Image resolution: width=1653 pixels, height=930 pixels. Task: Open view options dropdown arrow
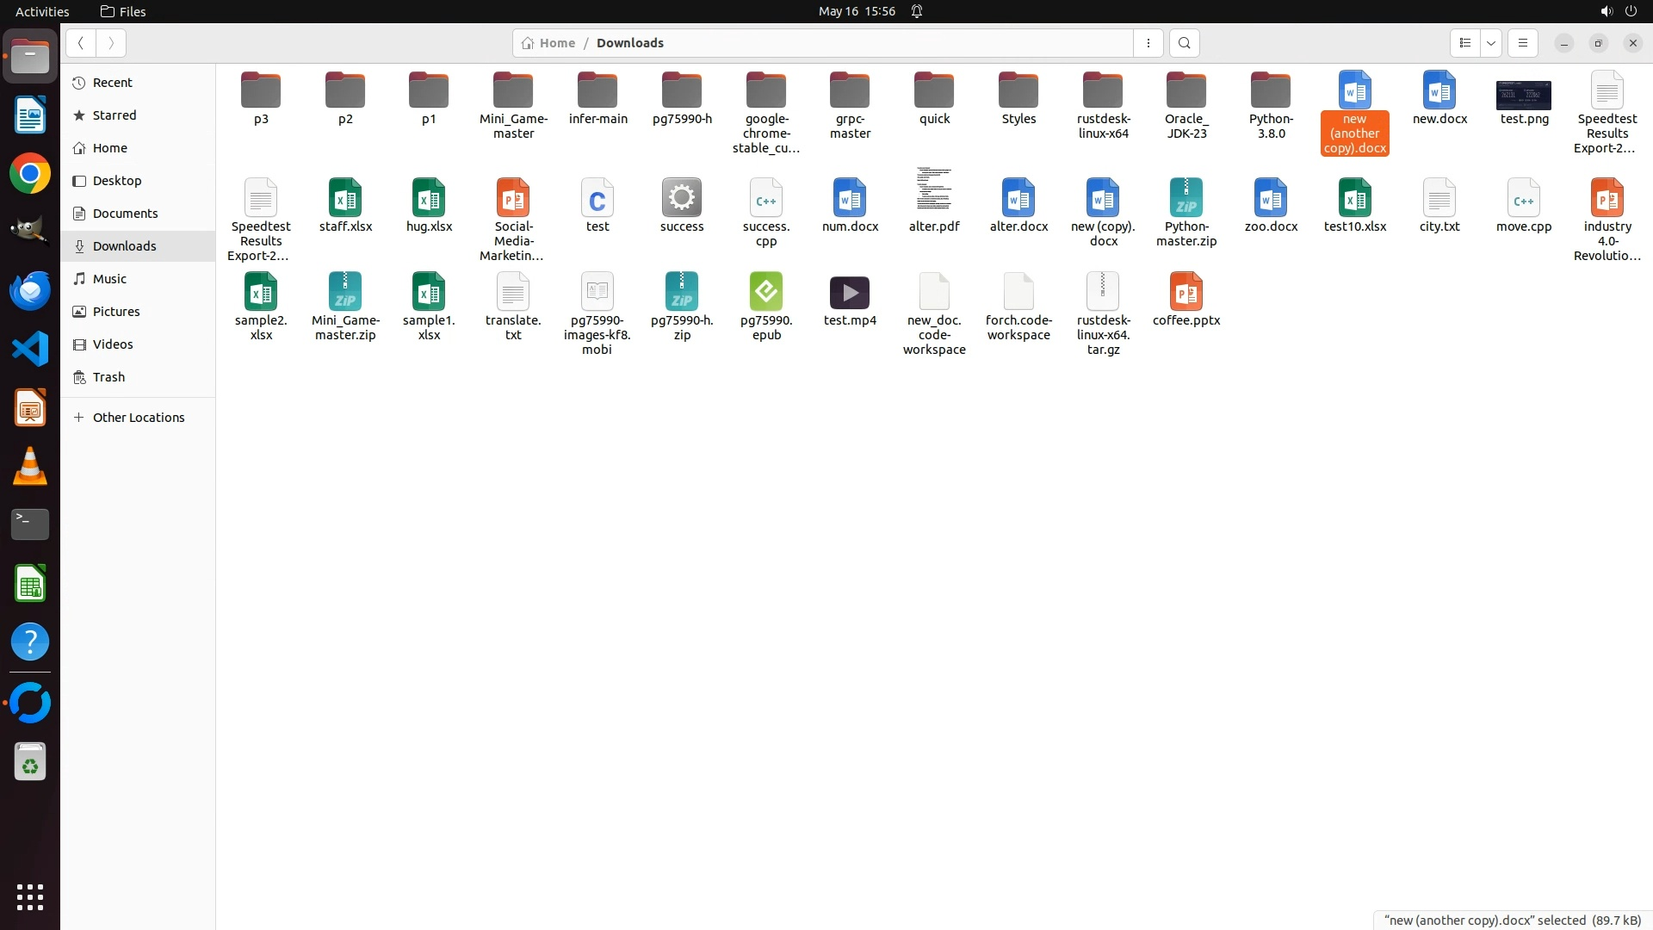(x=1491, y=43)
